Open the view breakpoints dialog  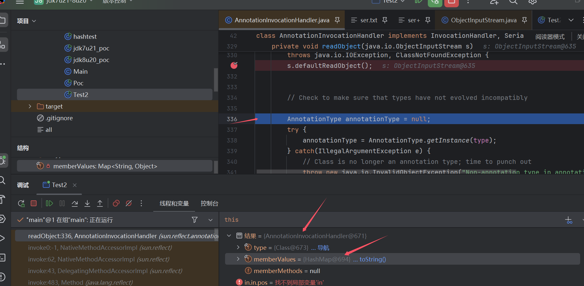(x=116, y=203)
